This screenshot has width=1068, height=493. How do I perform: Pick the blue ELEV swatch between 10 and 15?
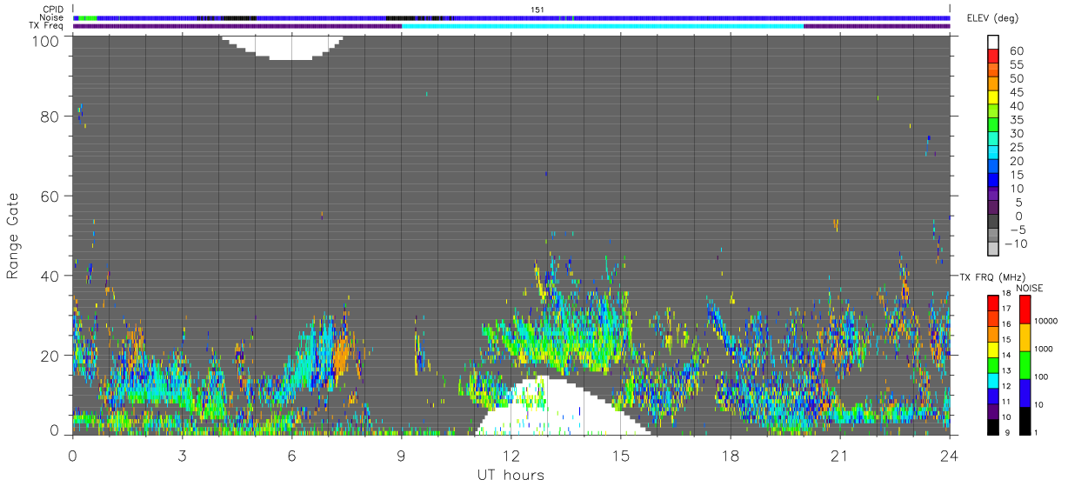pyautogui.click(x=994, y=179)
